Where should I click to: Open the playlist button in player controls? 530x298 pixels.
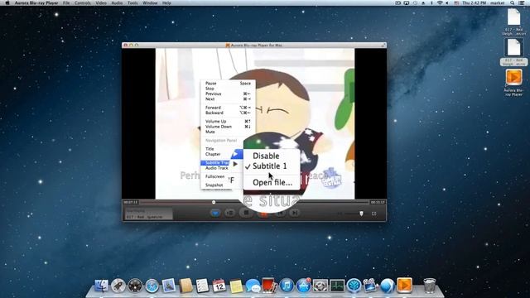tap(230, 213)
